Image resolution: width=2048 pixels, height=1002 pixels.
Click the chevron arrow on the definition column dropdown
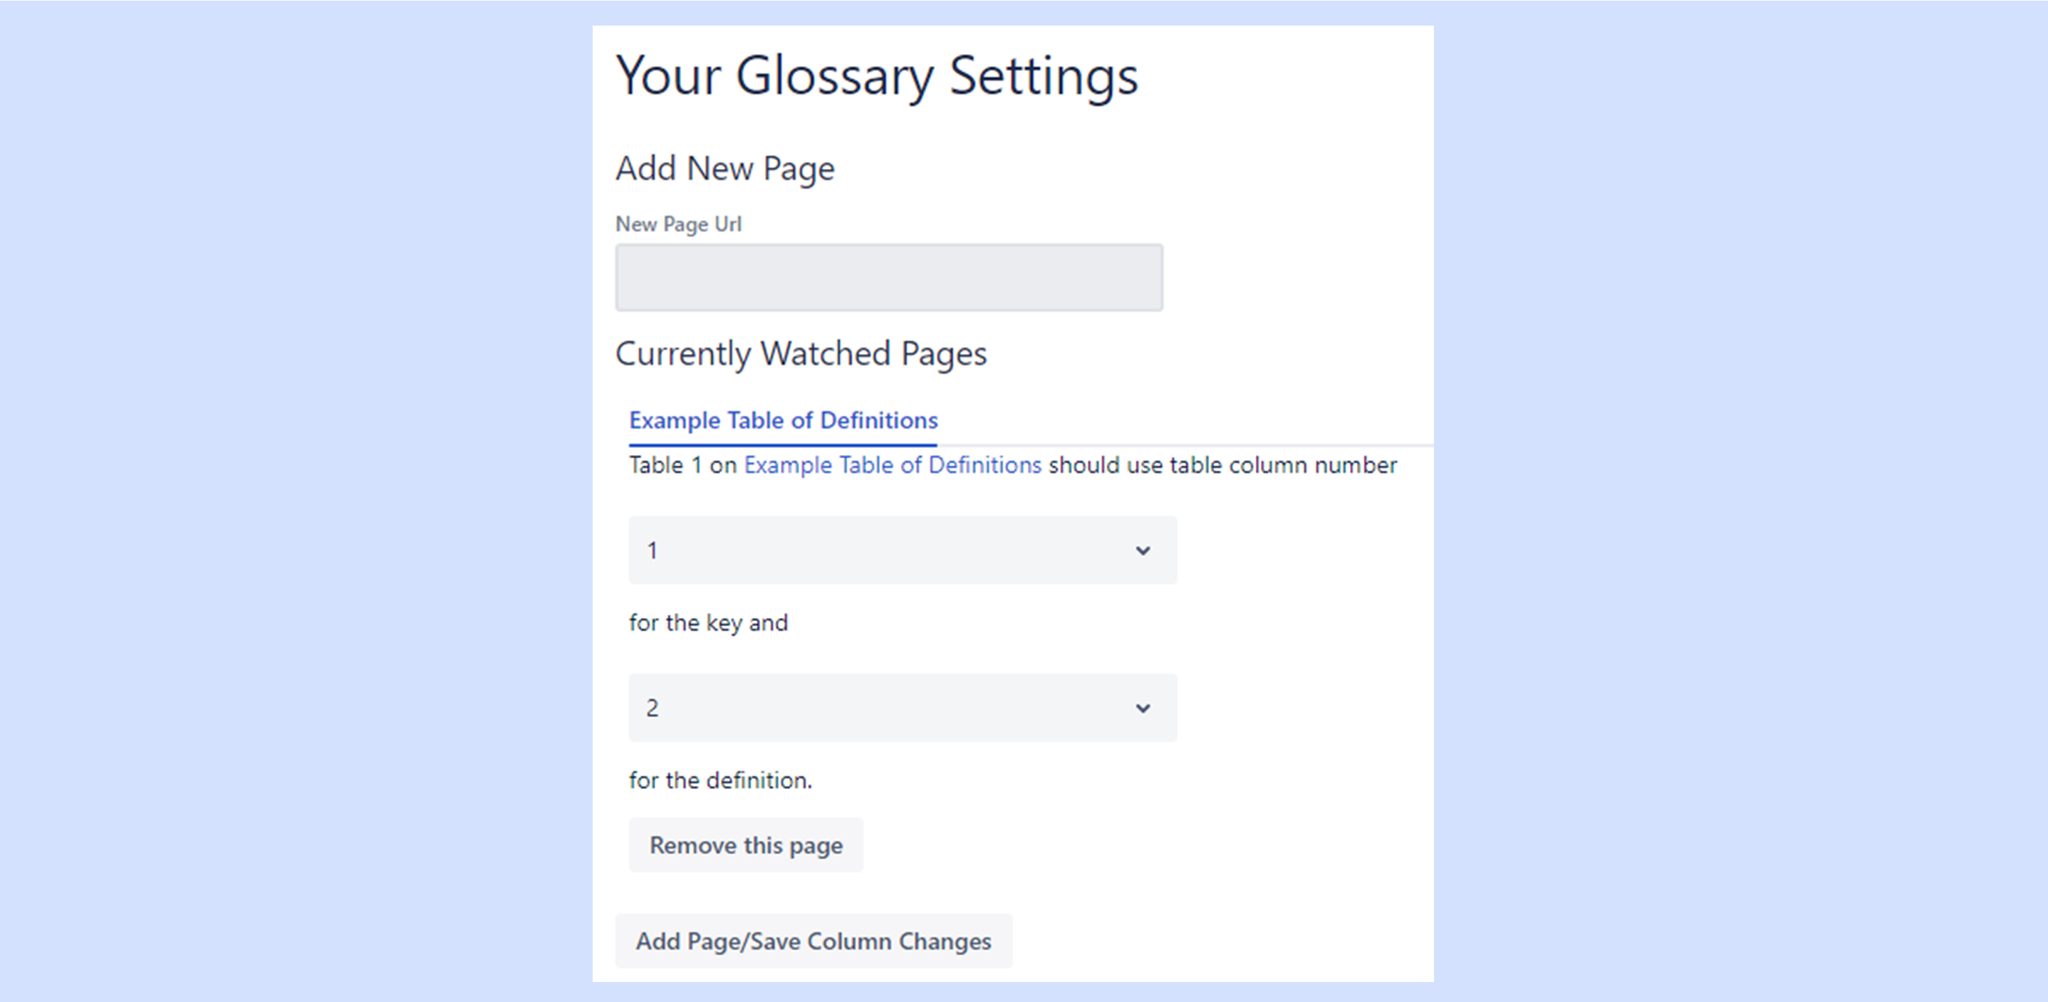(1143, 708)
